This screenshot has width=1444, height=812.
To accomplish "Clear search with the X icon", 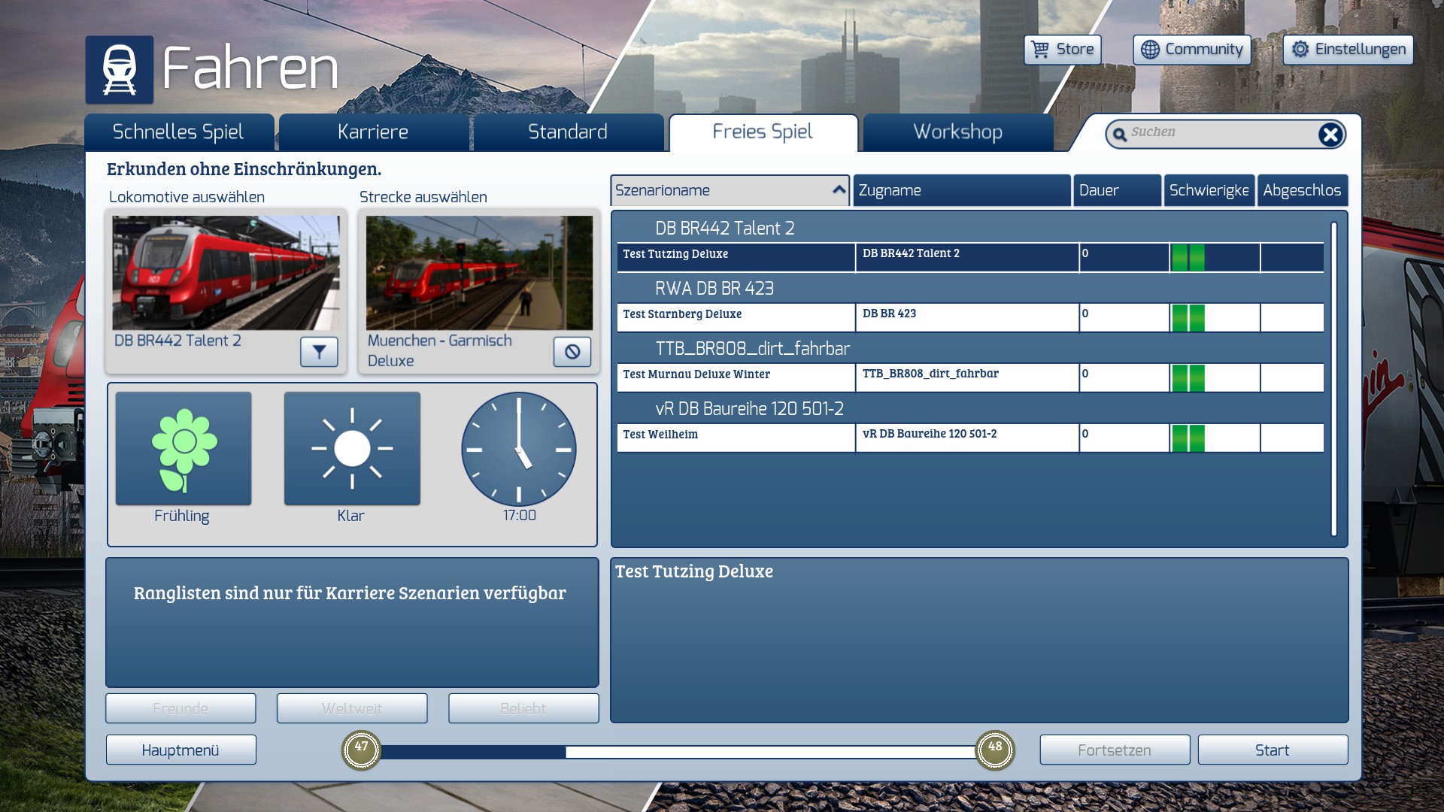I will click(x=1330, y=135).
